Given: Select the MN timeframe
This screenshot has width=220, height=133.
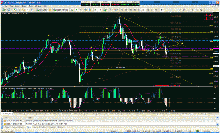Looking at the screenshot, I should click(x=156, y=10).
